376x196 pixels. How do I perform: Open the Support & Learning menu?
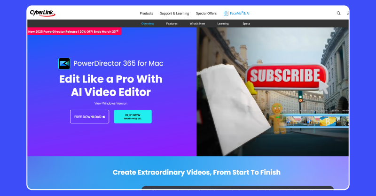(174, 13)
